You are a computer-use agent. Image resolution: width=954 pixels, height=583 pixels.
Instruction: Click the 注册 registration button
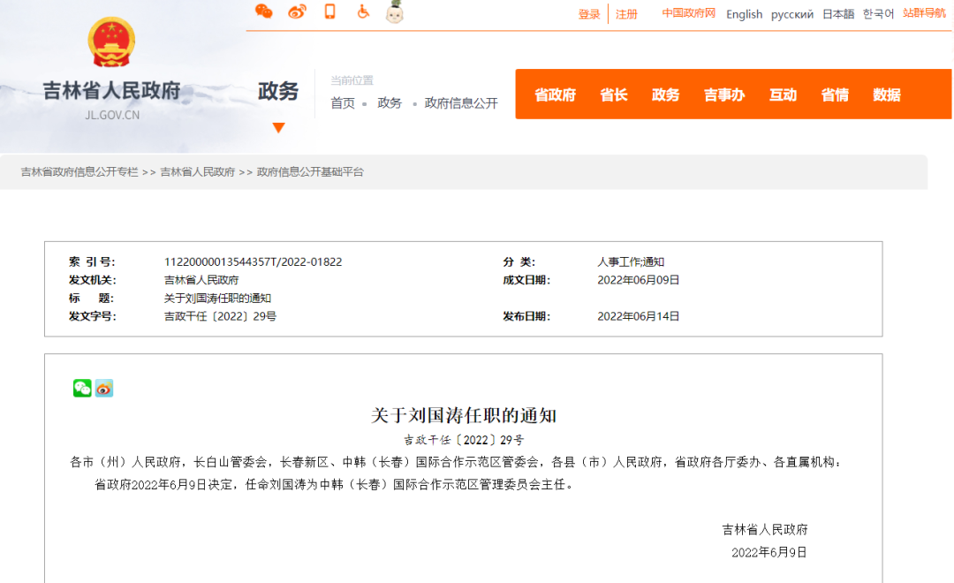626,14
